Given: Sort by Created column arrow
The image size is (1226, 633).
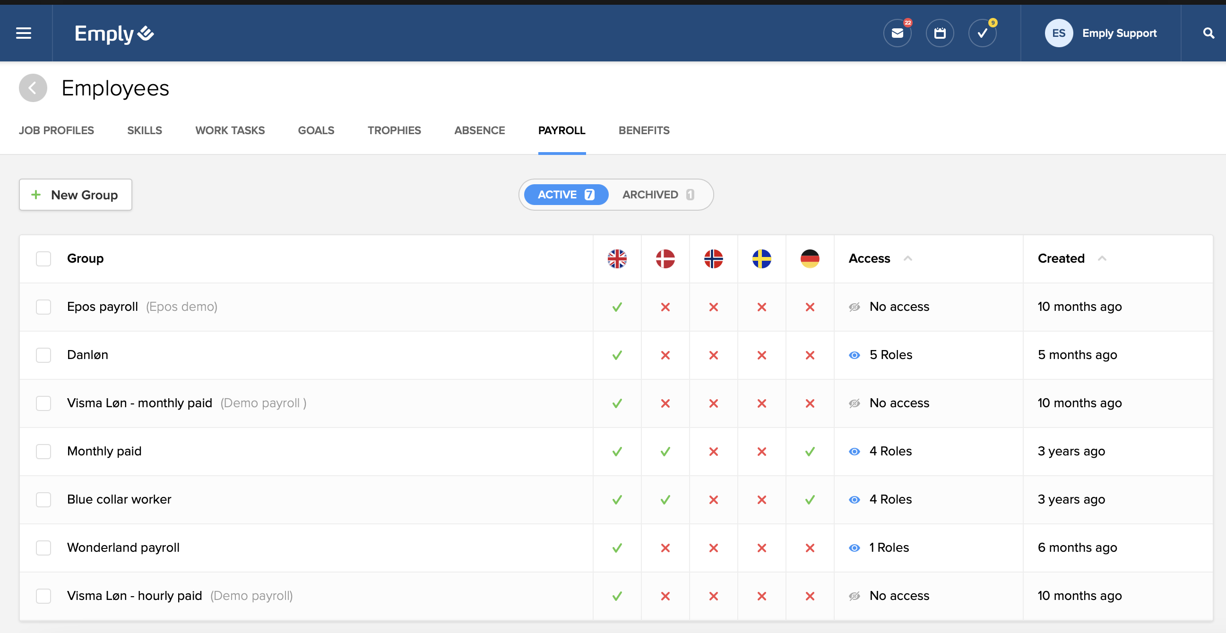Looking at the screenshot, I should [x=1102, y=258].
